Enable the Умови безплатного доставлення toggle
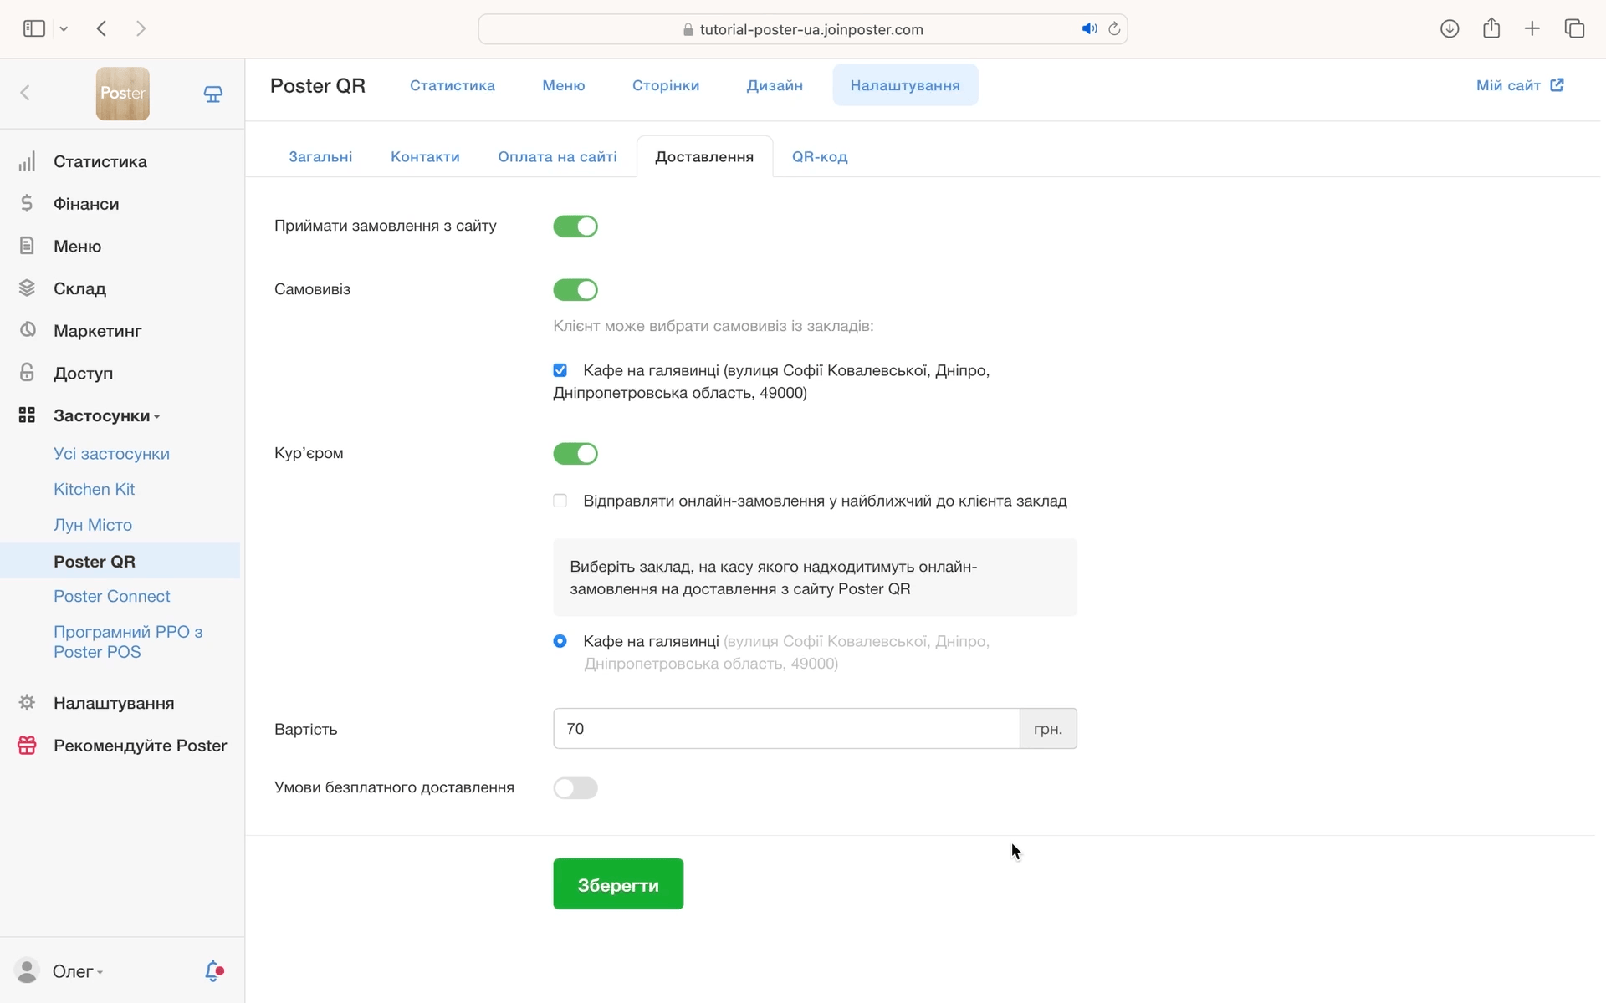Viewport: 1606px width, 1003px height. [575, 788]
